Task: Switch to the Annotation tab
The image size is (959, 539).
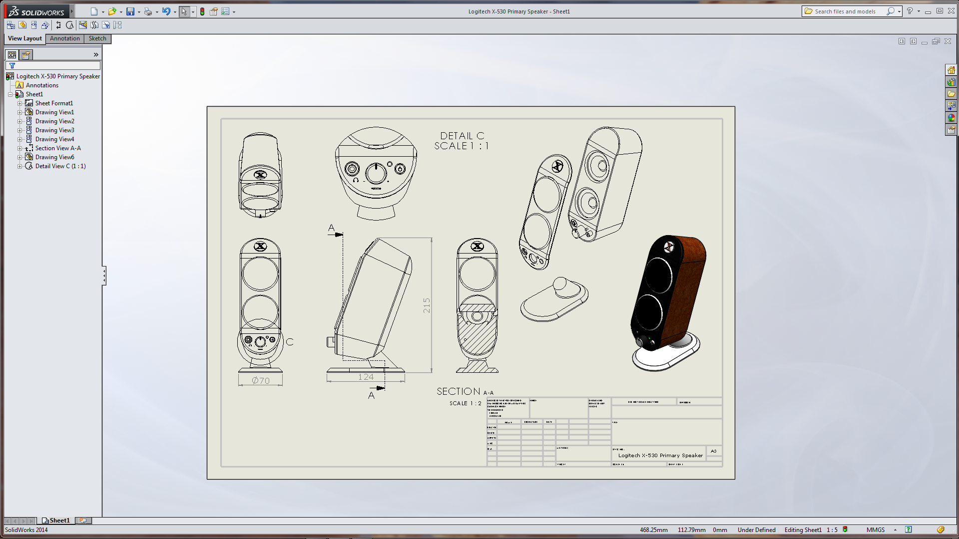Action: [x=64, y=38]
